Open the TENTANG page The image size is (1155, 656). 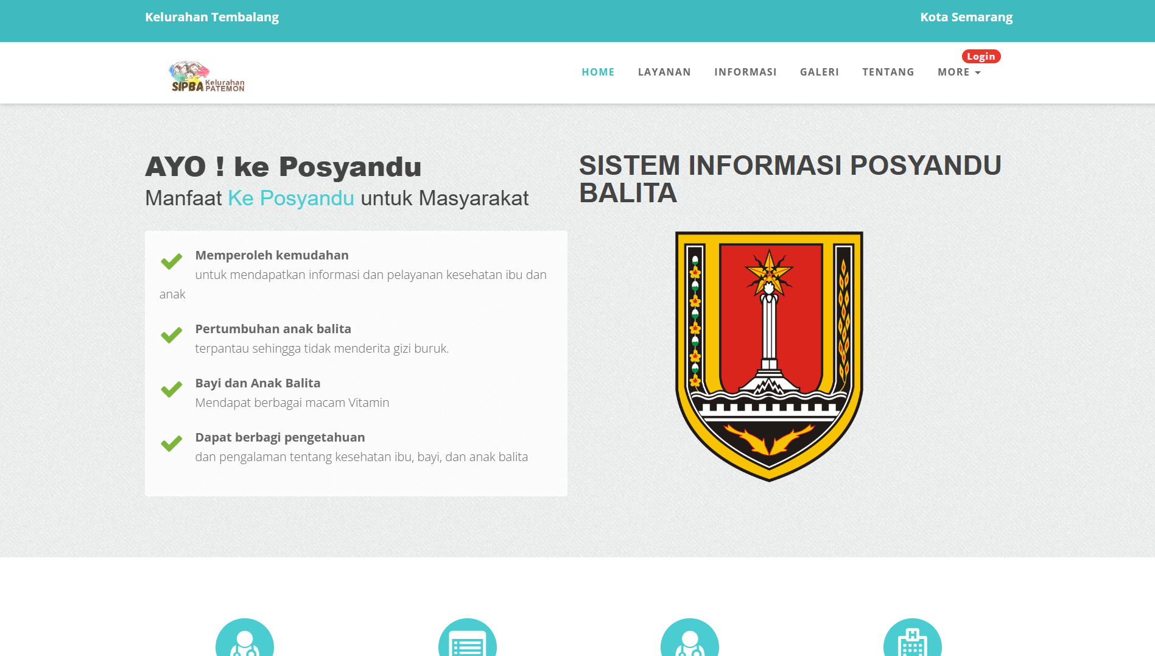pos(888,72)
